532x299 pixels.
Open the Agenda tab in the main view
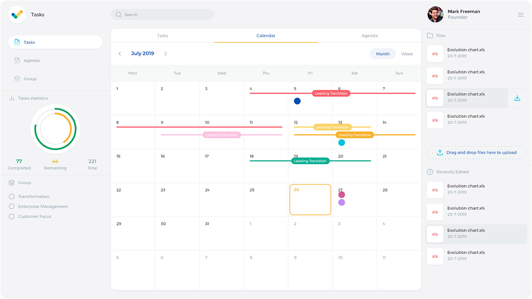coord(369,35)
